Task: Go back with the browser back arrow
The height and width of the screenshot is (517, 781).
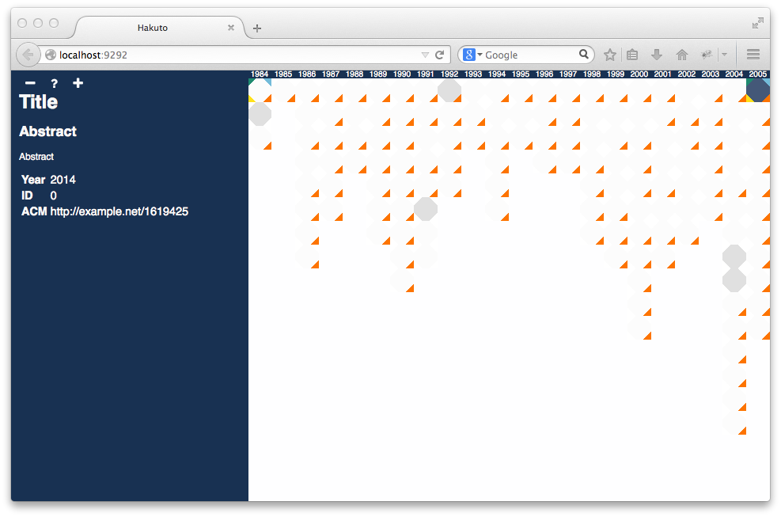Action: pos(28,55)
